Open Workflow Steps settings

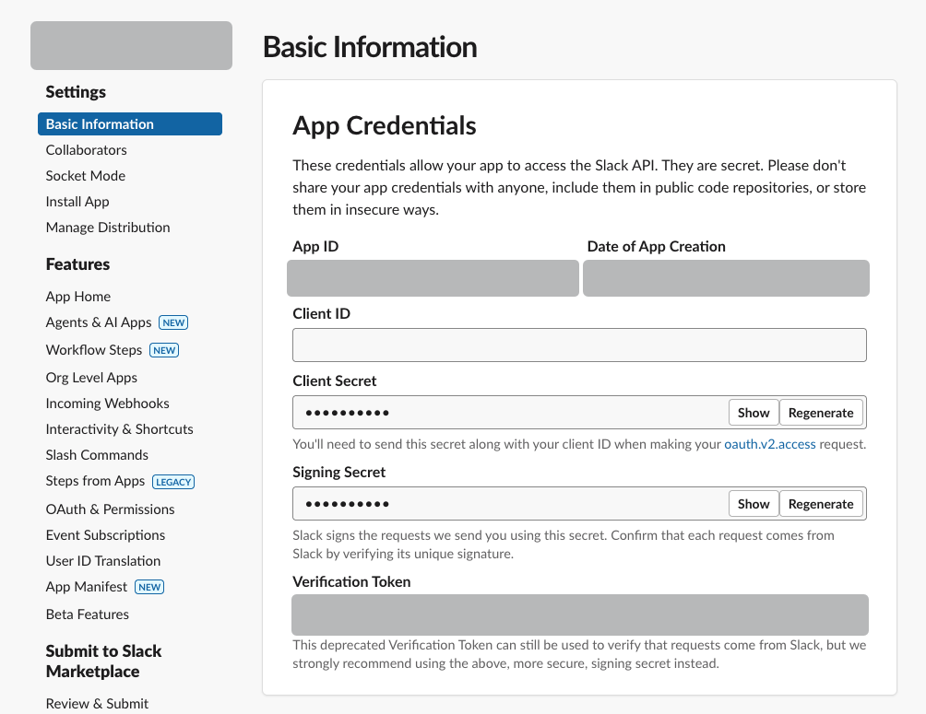click(x=93, y=349)
